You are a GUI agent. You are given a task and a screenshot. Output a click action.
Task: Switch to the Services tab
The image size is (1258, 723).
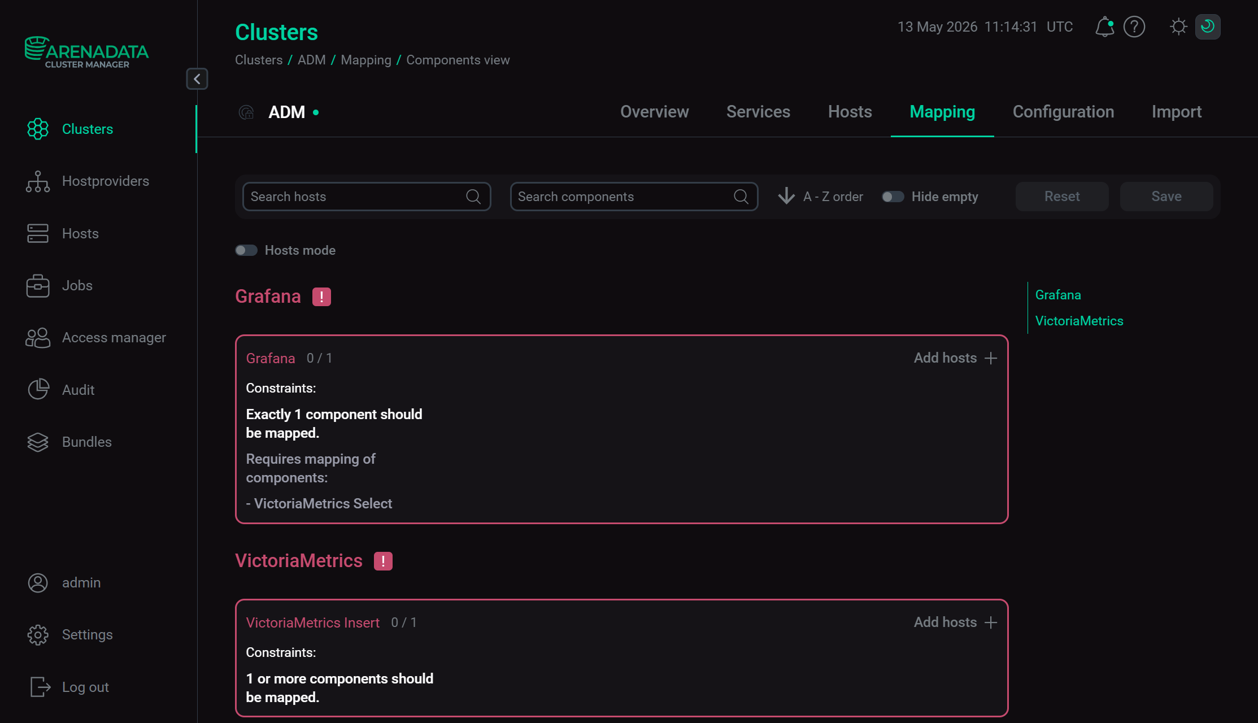(758, 112)
